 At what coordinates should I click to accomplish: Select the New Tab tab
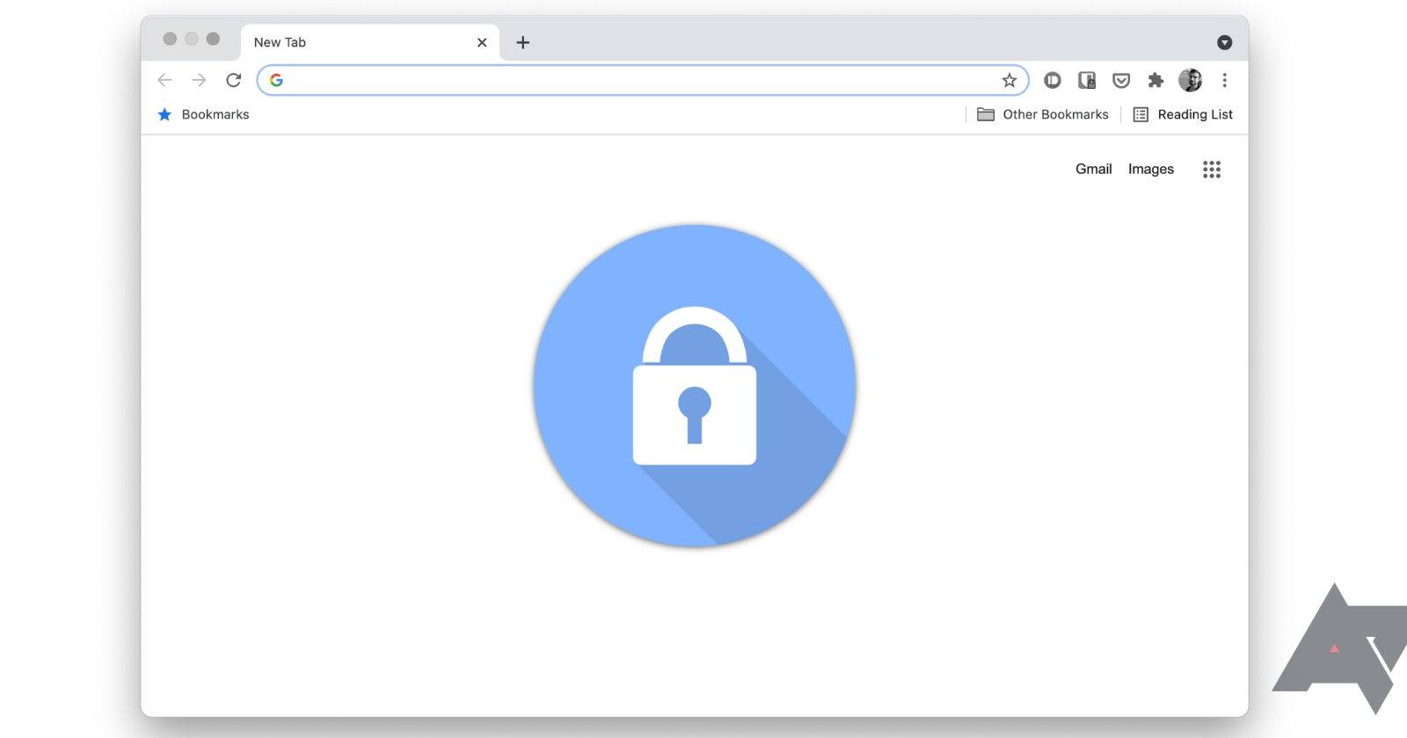click(x=369, y=42)
